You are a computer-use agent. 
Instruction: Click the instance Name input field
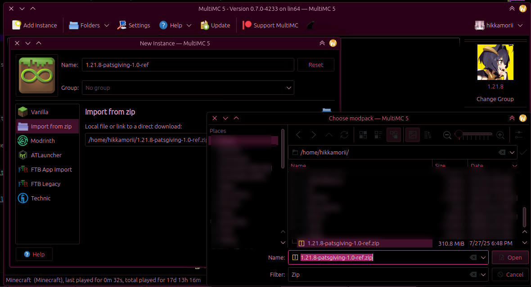[x=188, y=65]
